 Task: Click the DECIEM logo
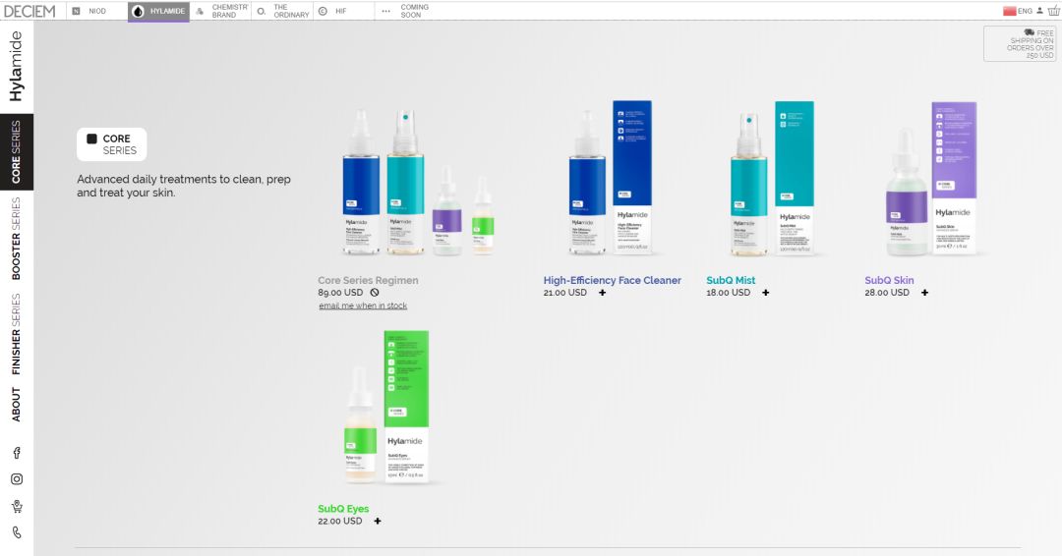click(29, 11)
